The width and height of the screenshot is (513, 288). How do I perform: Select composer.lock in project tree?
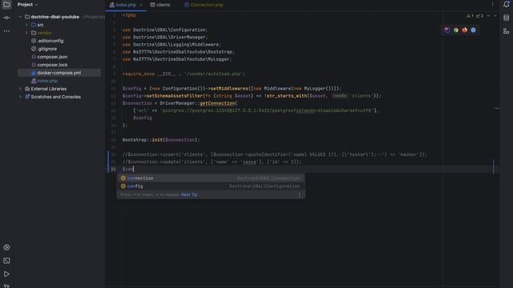[x=52, y=65]
